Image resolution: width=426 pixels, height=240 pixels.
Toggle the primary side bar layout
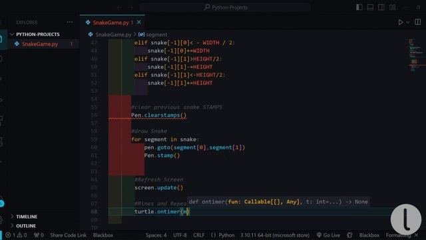pyautogui.click(x=359, y=7)
